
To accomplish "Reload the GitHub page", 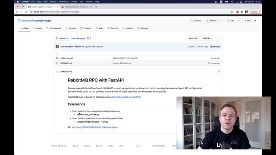I will coord(26,12).
